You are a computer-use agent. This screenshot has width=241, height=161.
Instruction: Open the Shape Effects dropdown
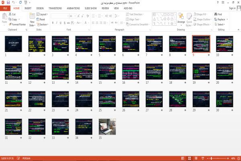click(x=202, y=24)
